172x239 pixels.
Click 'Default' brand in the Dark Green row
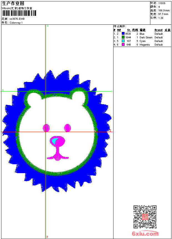(x=159, y=38)
